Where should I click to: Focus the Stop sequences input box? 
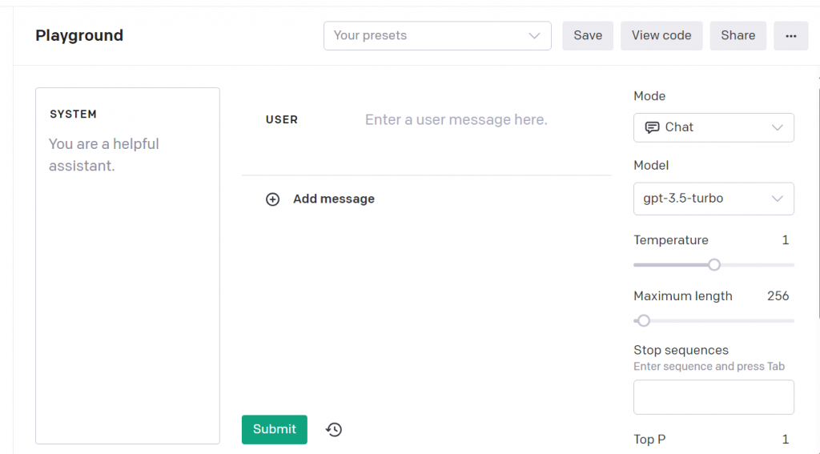click(x=713, y=397)
